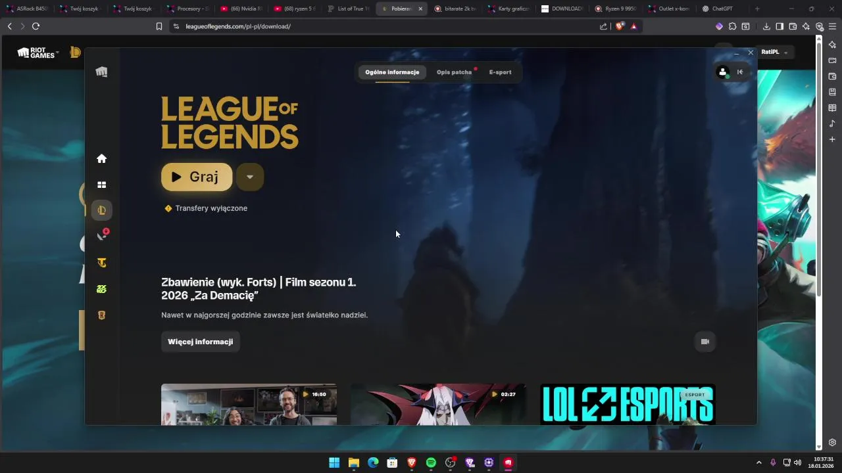
Task: Click the Transfery wyłączone warning icon
Action: coord(168,208)
